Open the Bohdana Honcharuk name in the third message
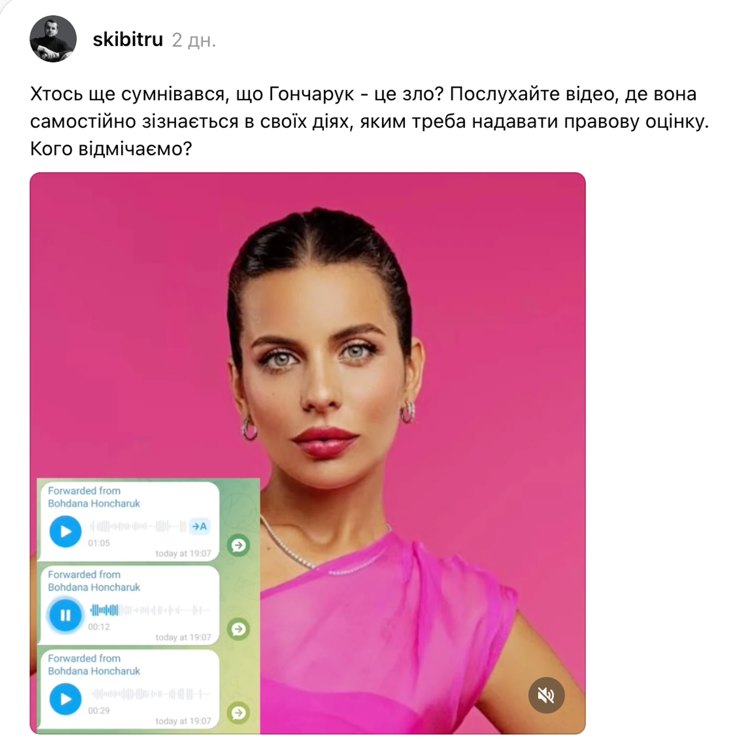736x750 pixels. (x=94, y=671)
